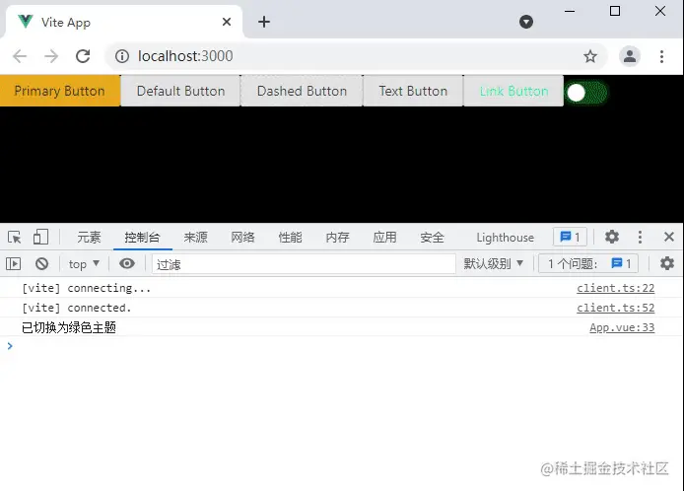Select the Vite App browser tab
The width and height of the screenshot is (684, 491).
coord(124,22)
